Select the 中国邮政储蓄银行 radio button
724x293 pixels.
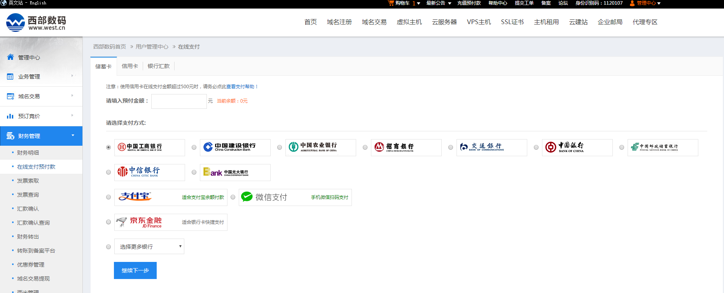coord(622,147)
